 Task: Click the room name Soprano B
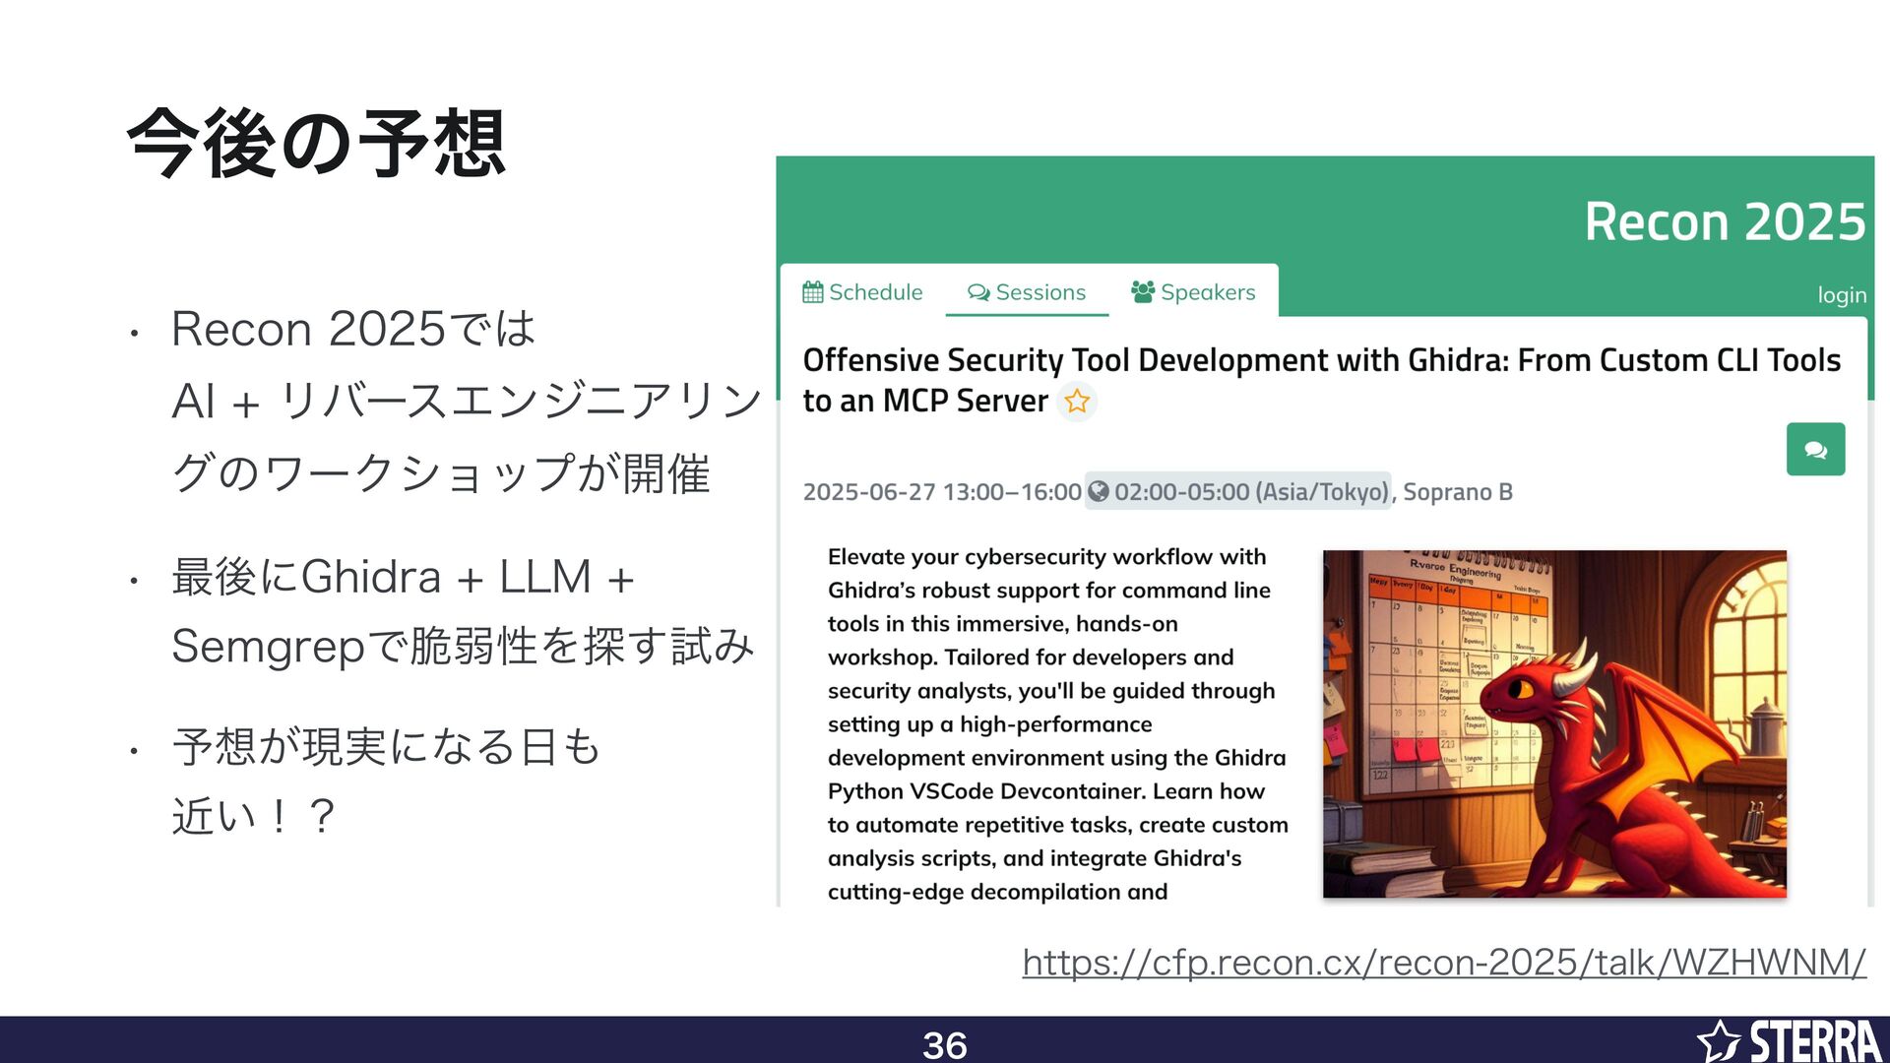(1458, 492)
